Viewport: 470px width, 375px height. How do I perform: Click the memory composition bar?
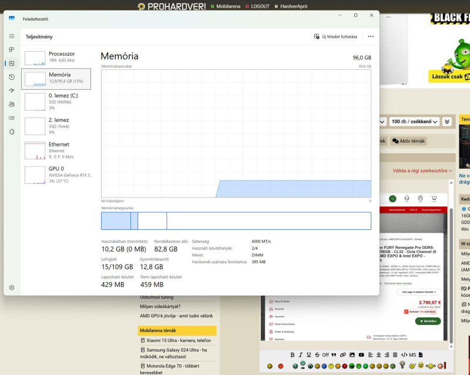click(x=236, y=221)
